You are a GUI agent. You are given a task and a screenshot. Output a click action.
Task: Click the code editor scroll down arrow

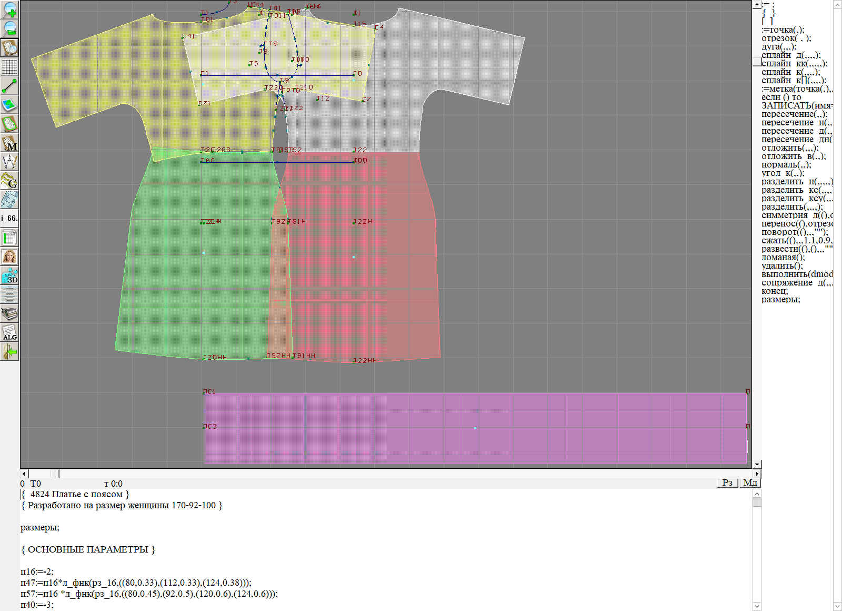click(757, 606)
